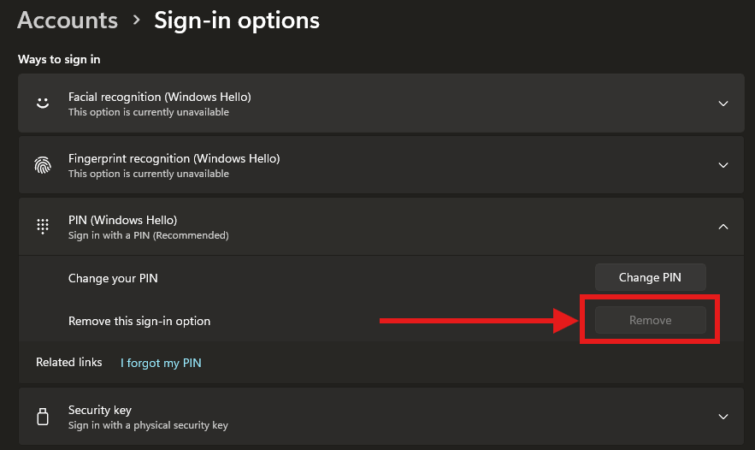This screenshot has height=450, width=755.
Task: Click the Remove this sign-in option label
Action: pos(139,322)
